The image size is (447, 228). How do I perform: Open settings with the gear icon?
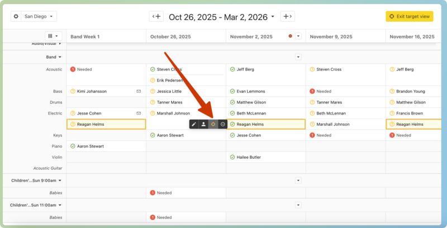pyautogui.click(x=16, y=17)
